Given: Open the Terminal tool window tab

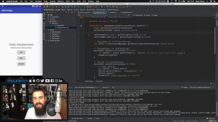Looking at the screenshot, I should tap(89, 118).
